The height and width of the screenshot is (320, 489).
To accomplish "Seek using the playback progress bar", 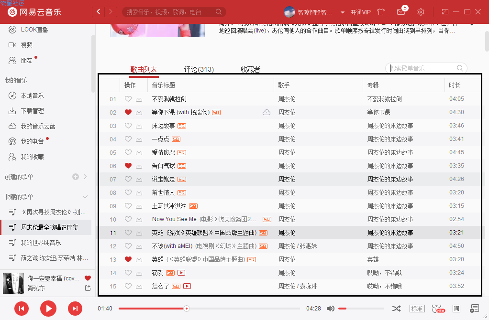I will 209,309.
